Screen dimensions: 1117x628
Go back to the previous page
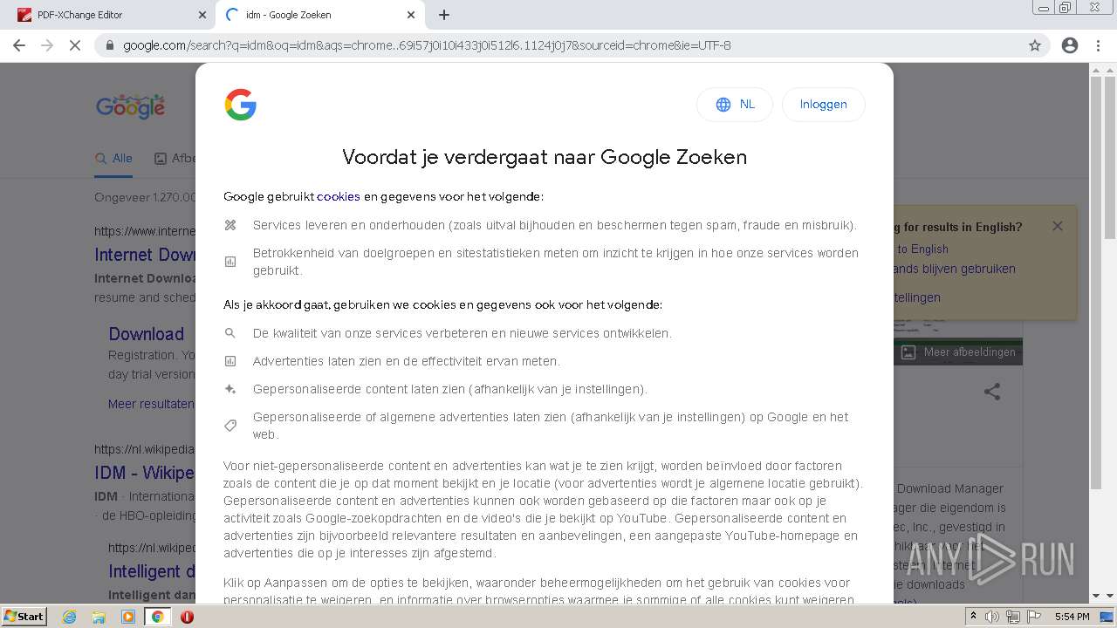tap(19, 45)
